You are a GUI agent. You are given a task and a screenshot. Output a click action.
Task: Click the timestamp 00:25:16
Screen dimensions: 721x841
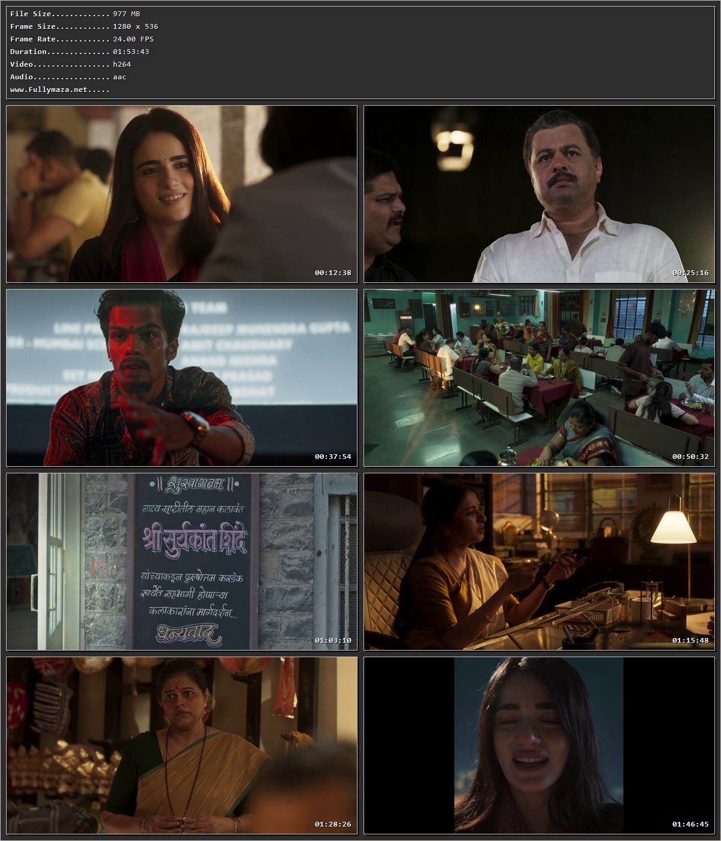pyautogui.click(x=690, y=273)
